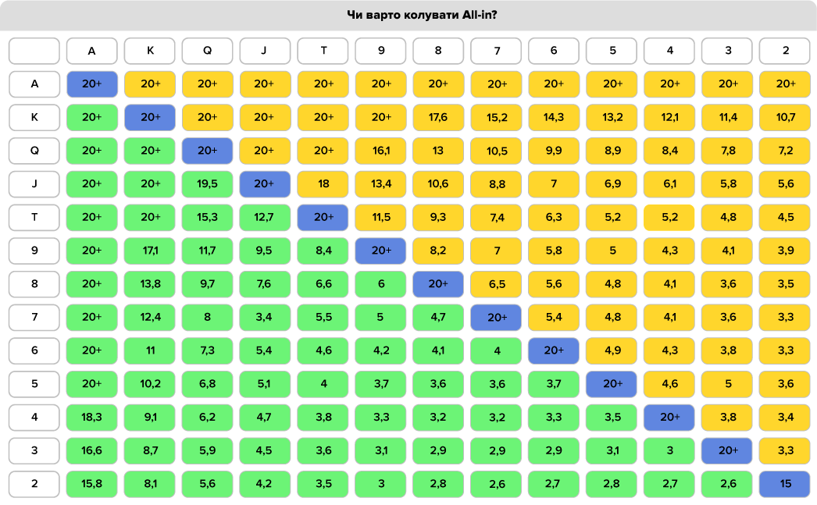Select the yellow cell with value 17,6

pyautogui.click(x=438, y=117)
